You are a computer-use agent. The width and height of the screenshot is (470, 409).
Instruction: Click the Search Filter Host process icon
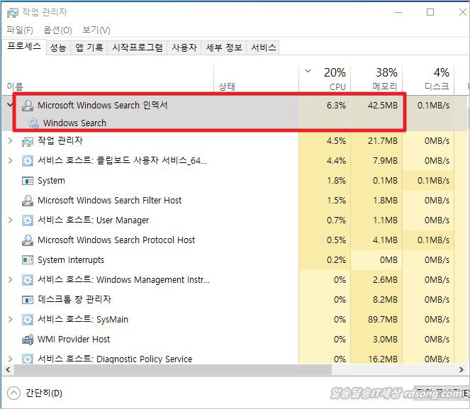[x=28, y=200]
